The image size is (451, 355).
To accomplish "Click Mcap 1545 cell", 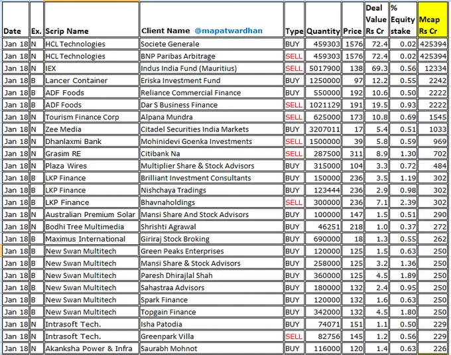I will (x=432, y=117).
